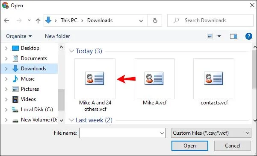Image resolution: width=257 pixels, height=156 pixels.
Task: Close the Open dialog
Action: 252,5
